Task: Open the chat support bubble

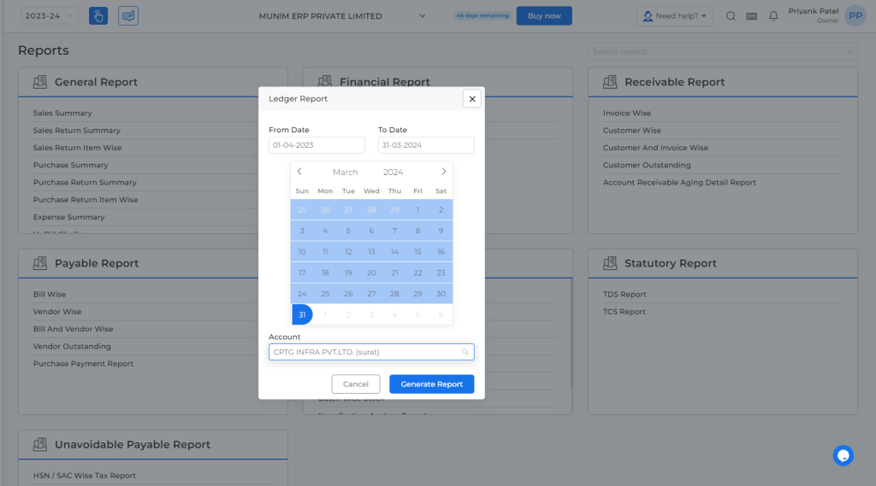Action: 843,455
